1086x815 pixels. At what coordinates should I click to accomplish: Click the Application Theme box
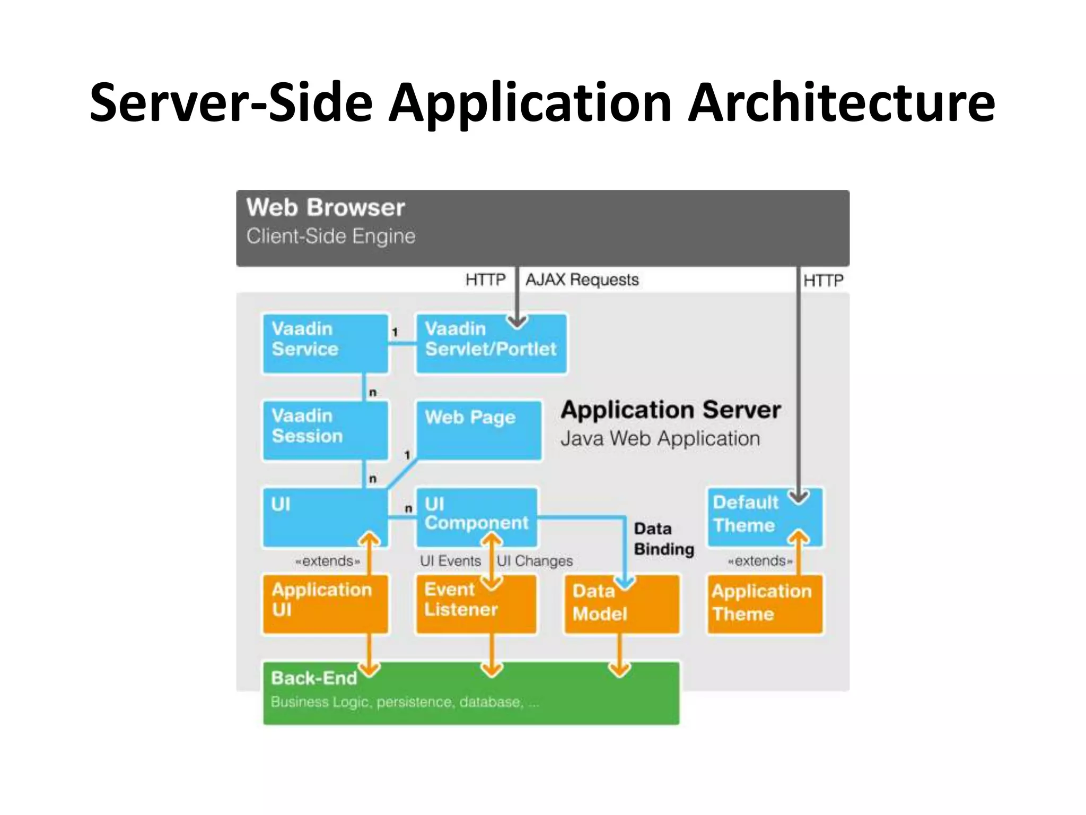(764, 604)
